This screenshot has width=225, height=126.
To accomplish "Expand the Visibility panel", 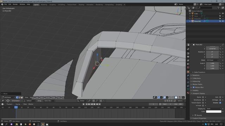I will coord(195,90).
